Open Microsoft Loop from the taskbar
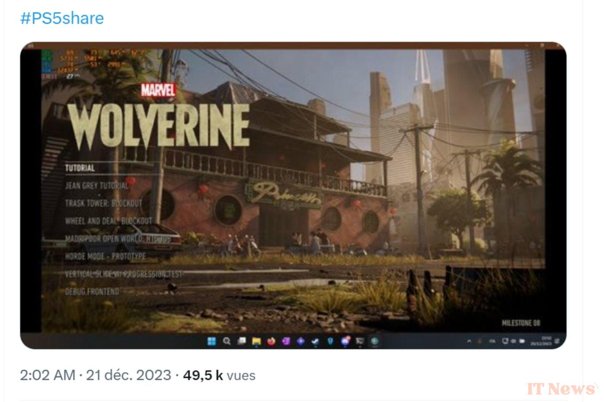Screen dimensions: 604x402 point(301,342)
